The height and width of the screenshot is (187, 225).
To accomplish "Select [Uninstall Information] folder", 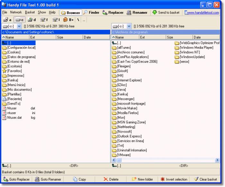I will (x=130, y=150).
